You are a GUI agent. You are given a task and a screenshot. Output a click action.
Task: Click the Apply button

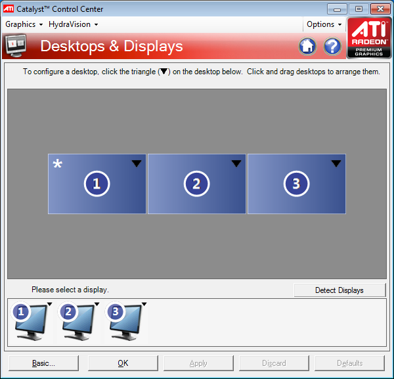[x=198, y=363]
